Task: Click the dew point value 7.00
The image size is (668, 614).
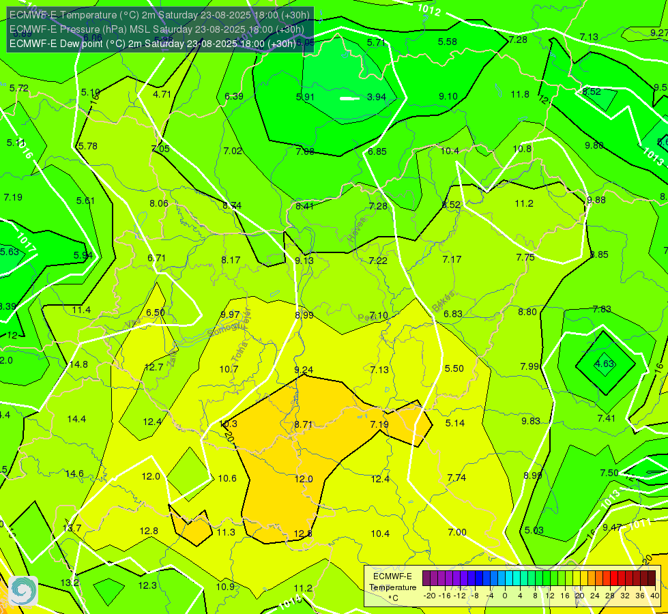Action: coord(457,532)
